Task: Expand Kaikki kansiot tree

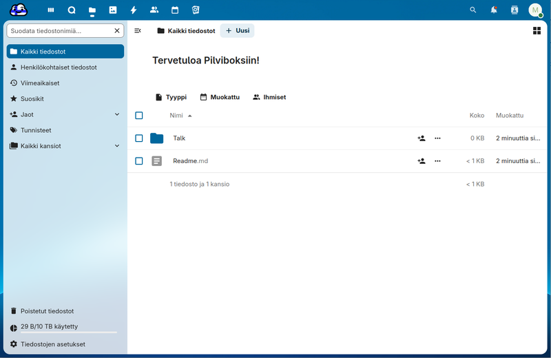Action: 117,146
